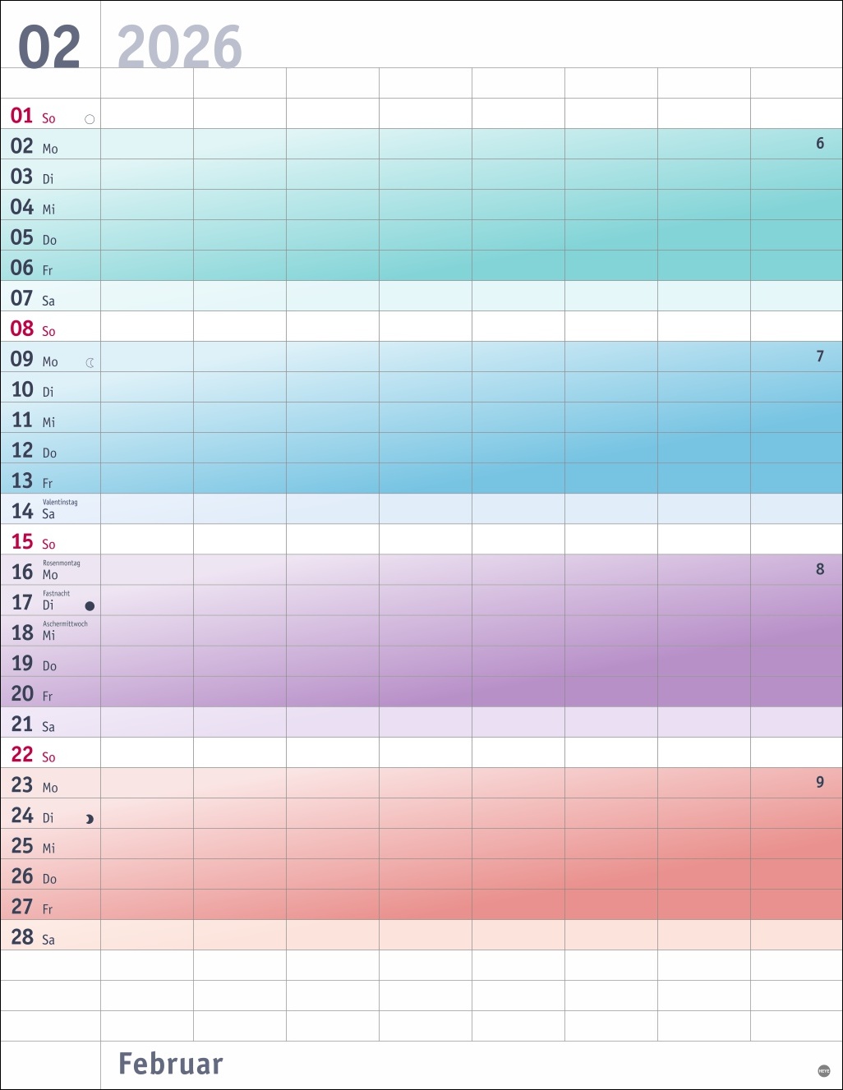
Task: Click Friday 06 date label
Action: [31, 269]
